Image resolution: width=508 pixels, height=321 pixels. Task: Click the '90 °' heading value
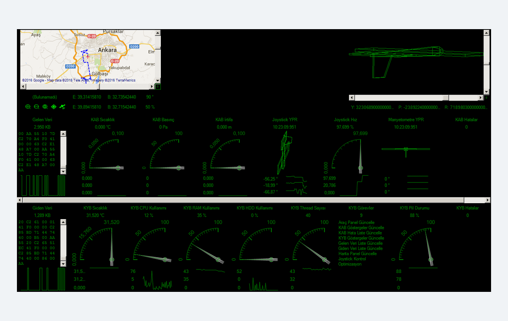point(149,97)
